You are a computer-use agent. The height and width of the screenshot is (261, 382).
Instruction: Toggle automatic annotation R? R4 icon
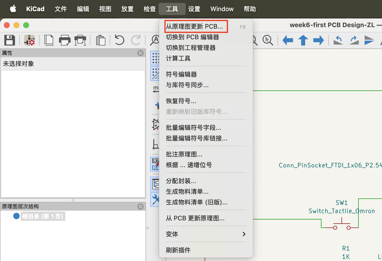(155, 164)
